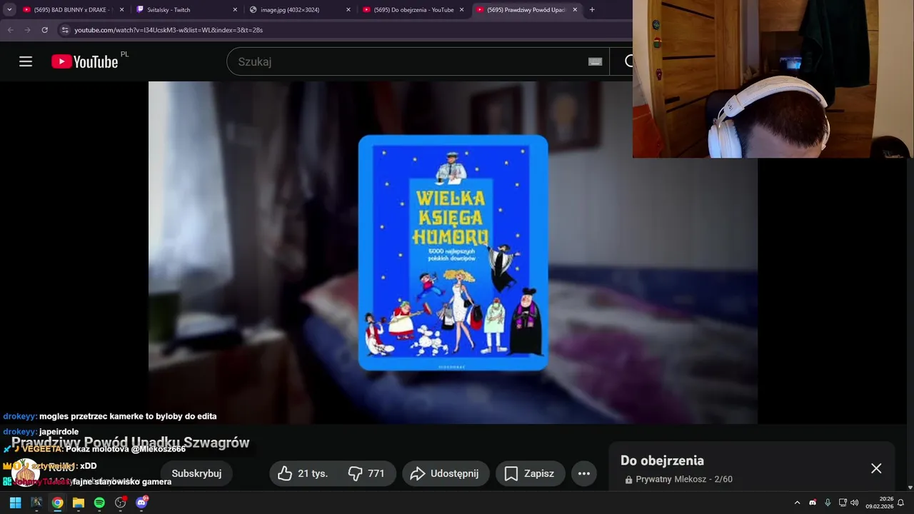Click the on-screen keyboard icon in search box
The image size is (914, 514).
595,61
